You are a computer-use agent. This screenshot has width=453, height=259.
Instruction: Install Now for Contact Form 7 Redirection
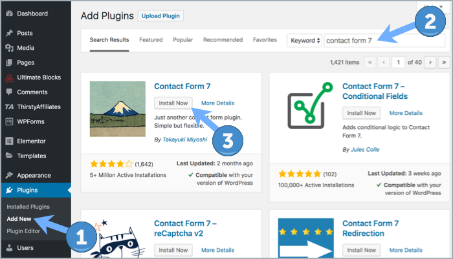[x=361, y=250]
